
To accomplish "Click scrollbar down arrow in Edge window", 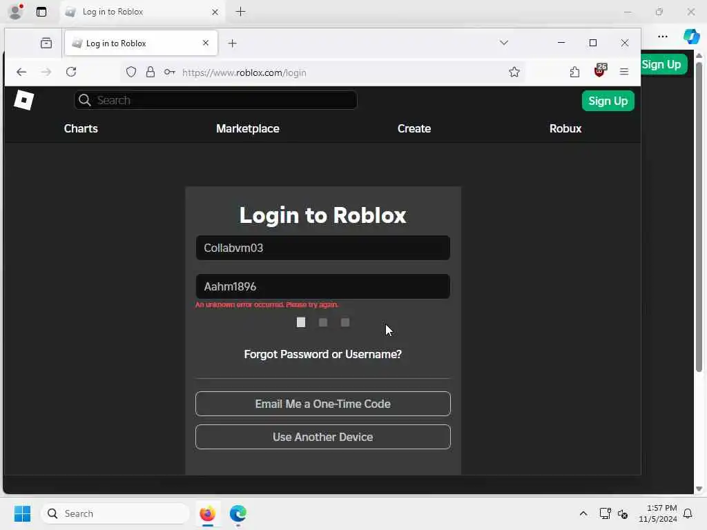I will point(699,489).
